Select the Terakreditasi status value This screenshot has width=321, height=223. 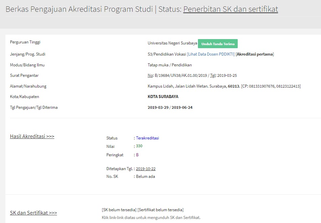click(x=147, y=138)
